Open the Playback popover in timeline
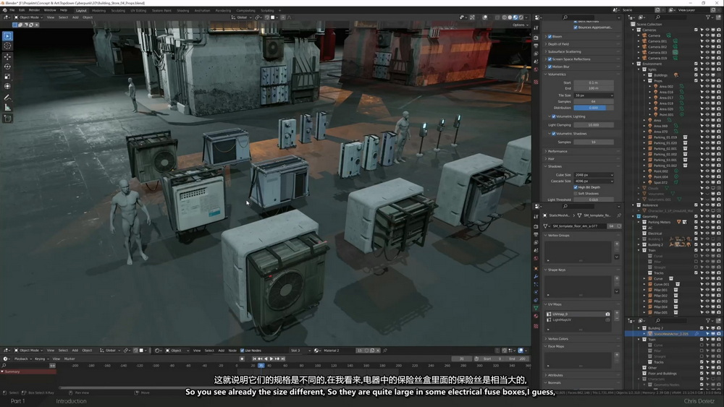 point(22,359)
